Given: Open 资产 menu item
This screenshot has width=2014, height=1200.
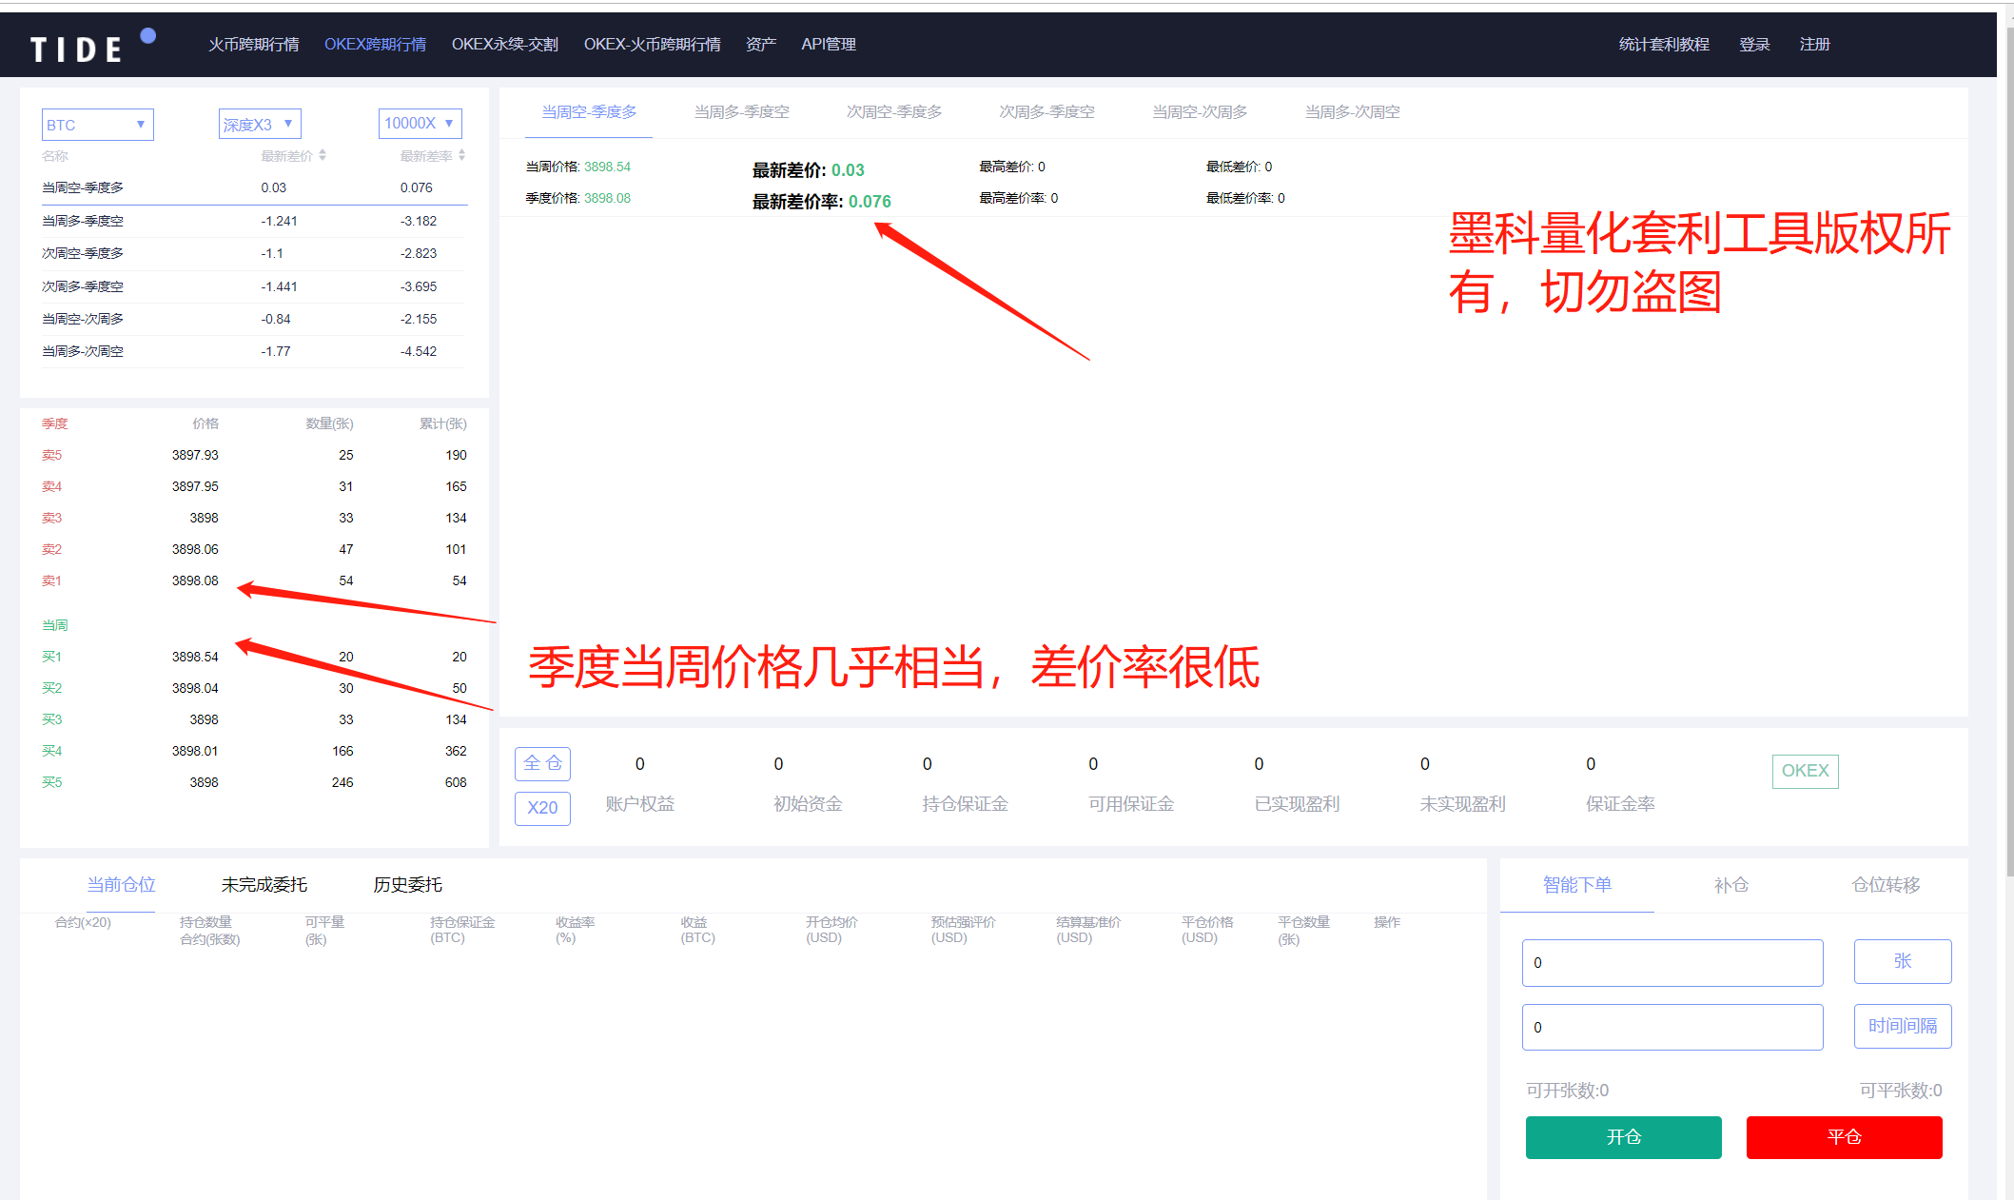Looking at the screenshot, I should (x=761, y=45).
